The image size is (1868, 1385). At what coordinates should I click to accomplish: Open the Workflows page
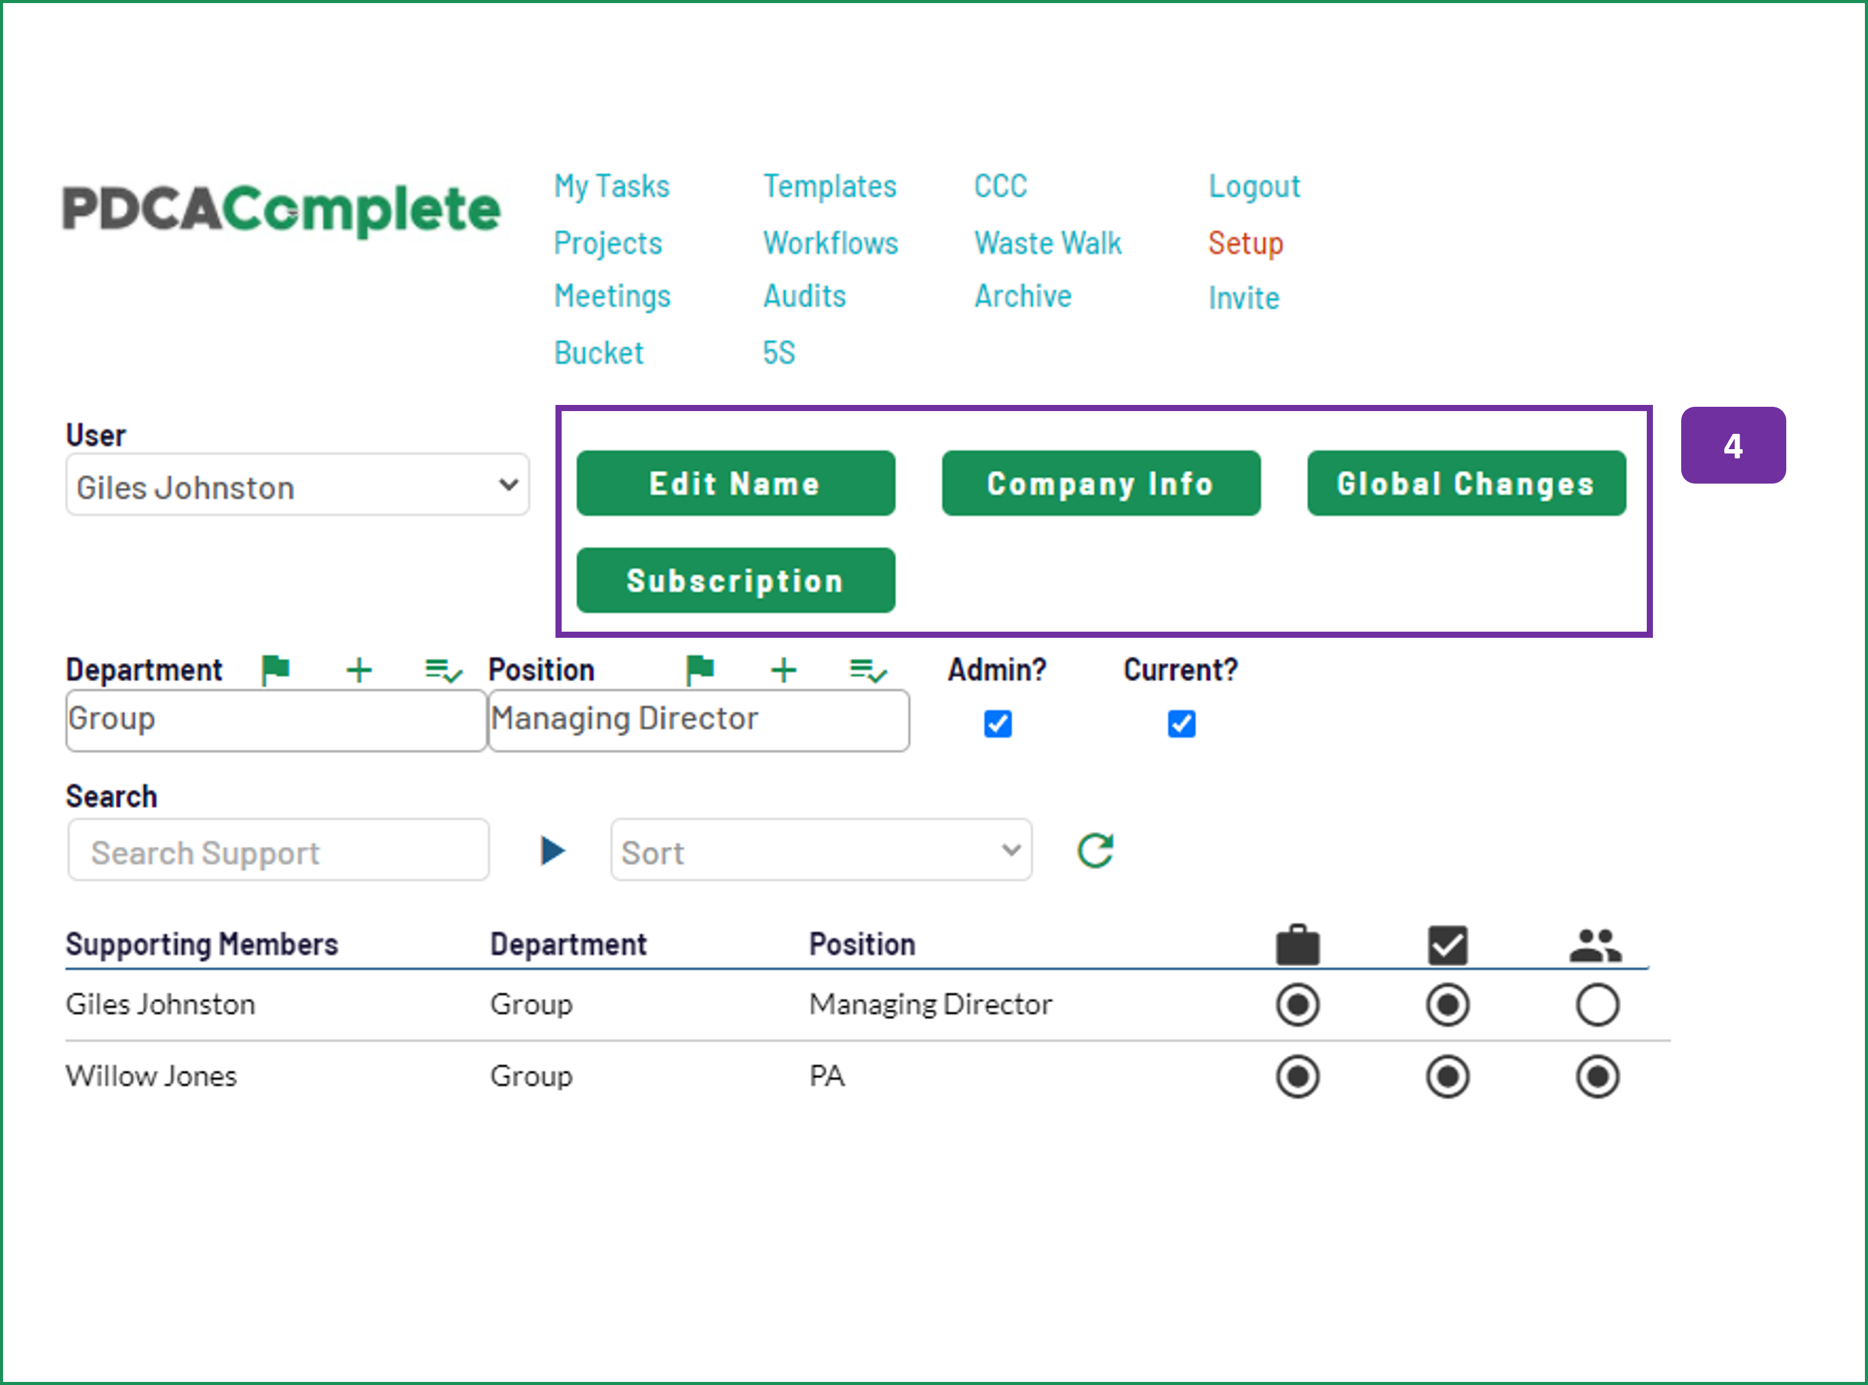[831, 243]
